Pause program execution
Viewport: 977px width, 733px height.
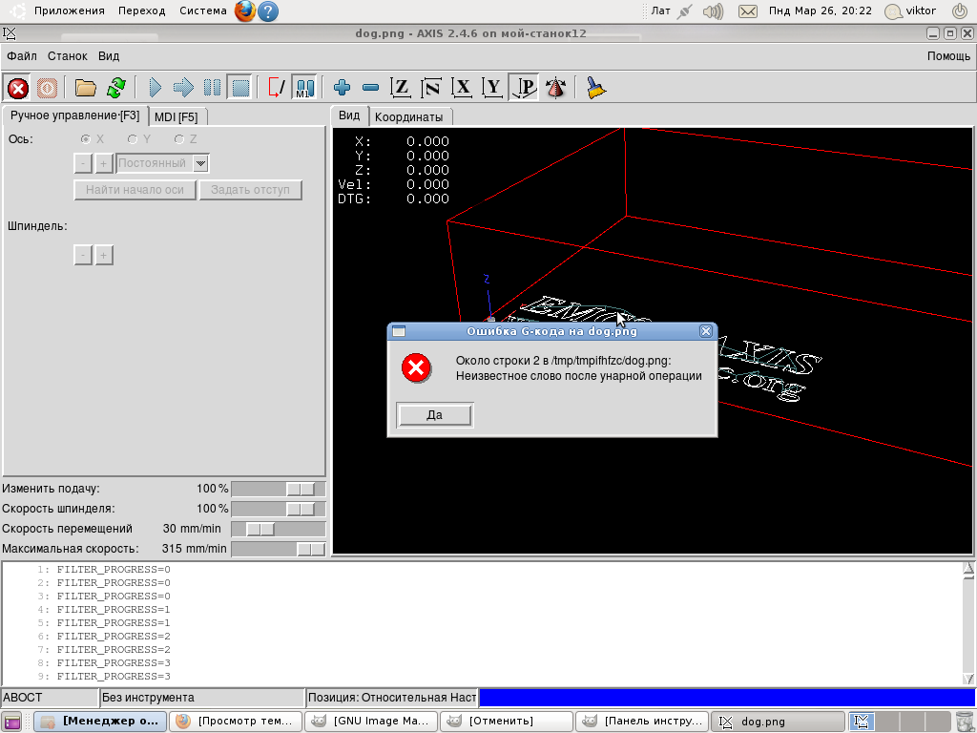click(x=212, y=88)
